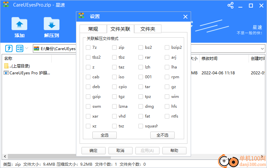The height and width of the screenshot is (168, 267).
Task: Check the zip format checkbox
Action: coord(114,47)
